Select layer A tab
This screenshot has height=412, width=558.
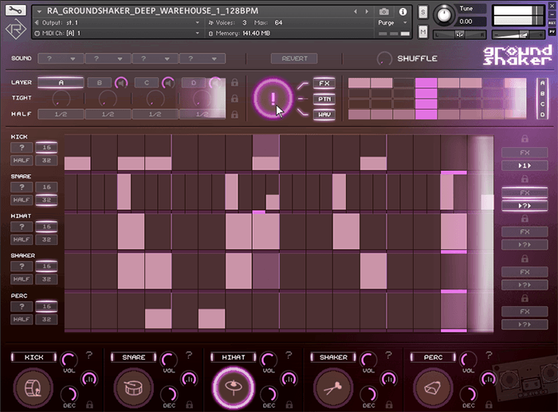pyautogui.click(x=61, y=83)
